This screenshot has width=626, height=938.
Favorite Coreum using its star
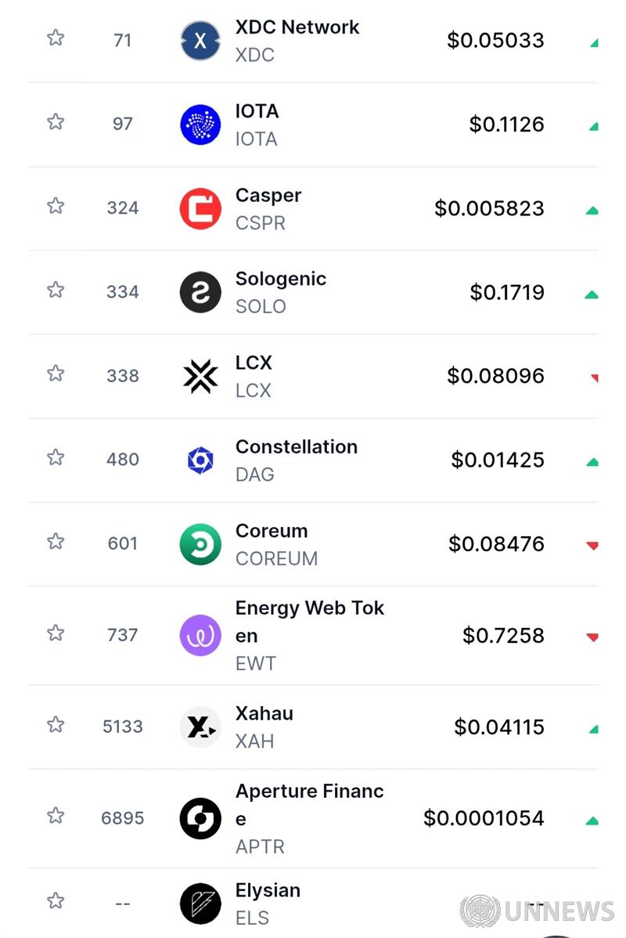pyautogui.click(x=56, y=541)
